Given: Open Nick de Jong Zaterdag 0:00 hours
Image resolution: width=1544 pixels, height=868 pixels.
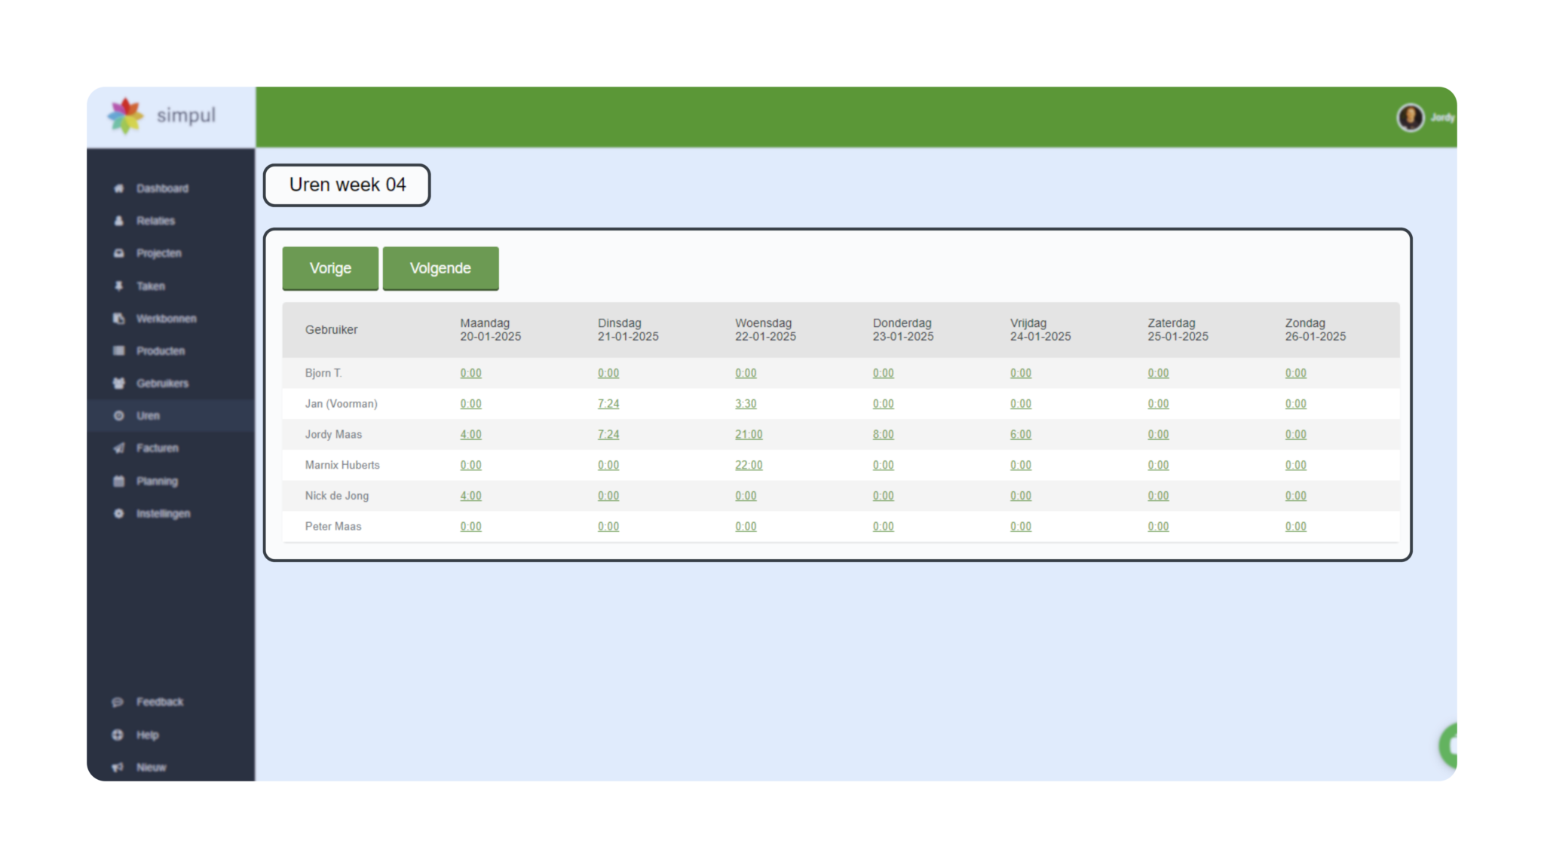Looking at the screenshot, I should (x=1158, y=496).
